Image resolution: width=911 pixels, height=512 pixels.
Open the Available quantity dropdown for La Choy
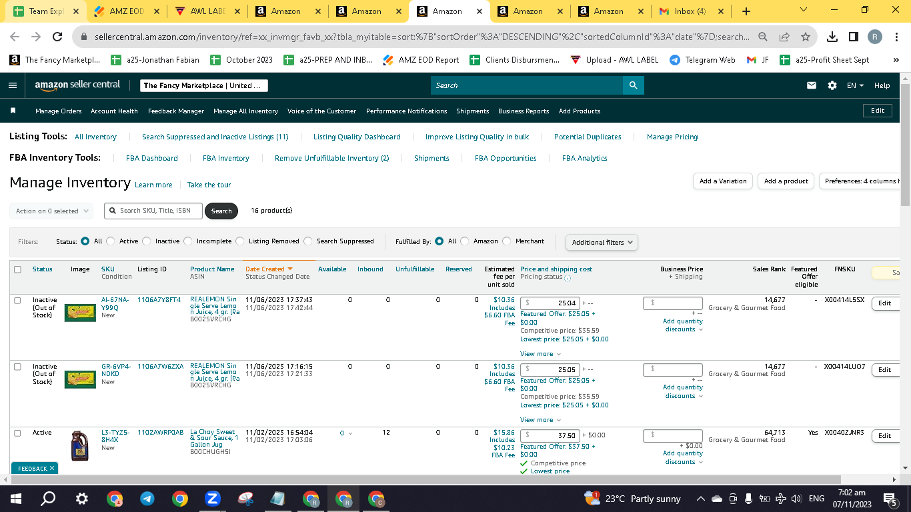[345, 433]
